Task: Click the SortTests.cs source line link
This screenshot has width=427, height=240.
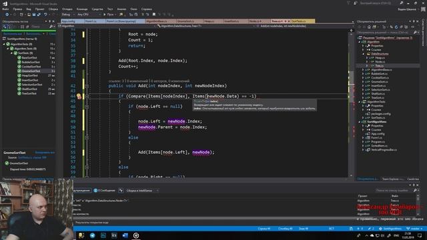Action: point(32,157)
